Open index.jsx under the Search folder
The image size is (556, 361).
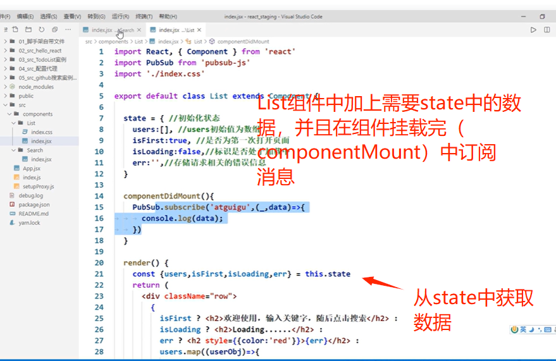(41, 159)
